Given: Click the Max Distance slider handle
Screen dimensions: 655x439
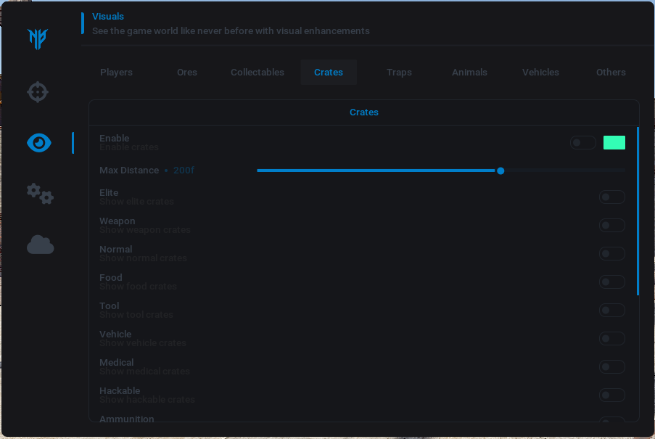Looking at the screenshot, I should point(500,171).
